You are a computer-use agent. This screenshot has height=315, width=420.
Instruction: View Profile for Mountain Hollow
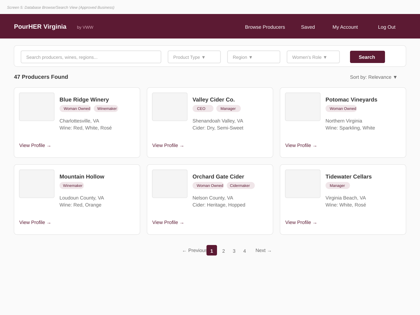(x=35, y=222)
